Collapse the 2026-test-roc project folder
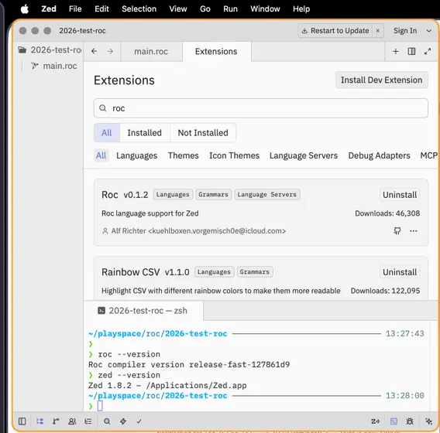440x433 pixels. 50,49
